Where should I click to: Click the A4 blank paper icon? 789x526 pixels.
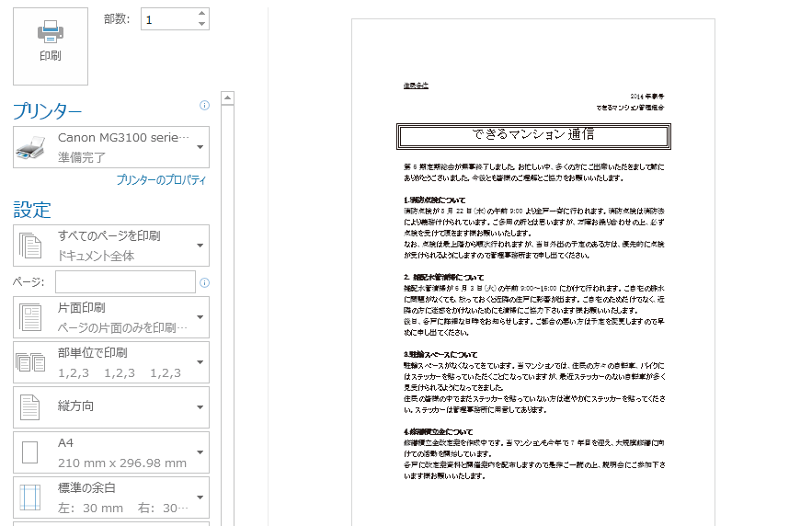pyautogui.click(x=29, y=452)
